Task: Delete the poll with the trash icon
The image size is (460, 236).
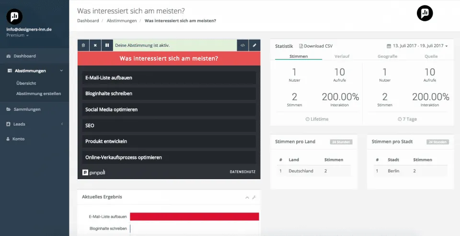Action: tap(83, 45)
